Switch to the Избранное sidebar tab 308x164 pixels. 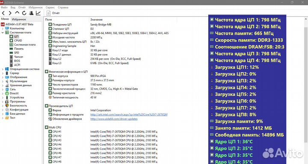click(x=19, y=19)
